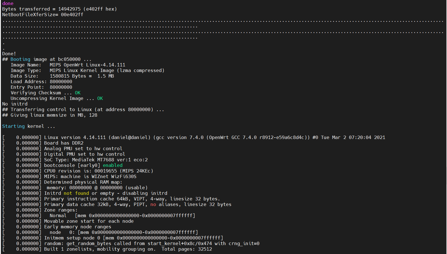Screen dimensions: 447x254
Task: Click 'Initrd not found or empty' log line
Action: [85, 193]
